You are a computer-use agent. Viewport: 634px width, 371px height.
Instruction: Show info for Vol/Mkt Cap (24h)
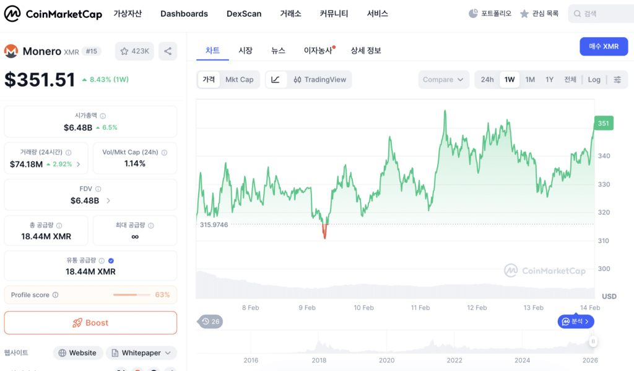164,153
